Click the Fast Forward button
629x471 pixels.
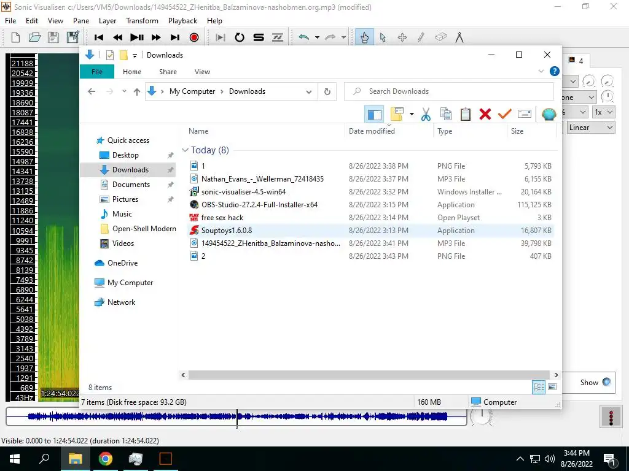(x=156, y=37)
